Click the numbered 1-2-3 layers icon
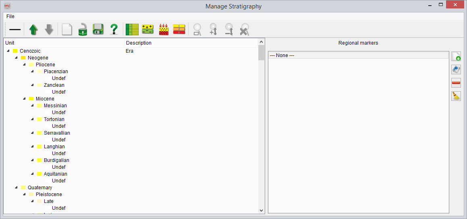The image size is (467, 219). click(x=179, y=29)
